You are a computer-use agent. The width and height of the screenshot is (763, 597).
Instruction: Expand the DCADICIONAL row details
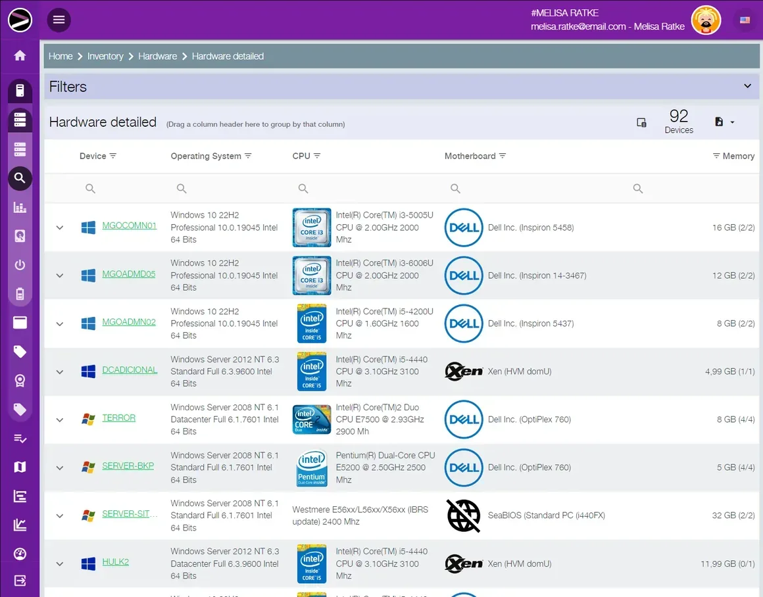click(59, 371)
